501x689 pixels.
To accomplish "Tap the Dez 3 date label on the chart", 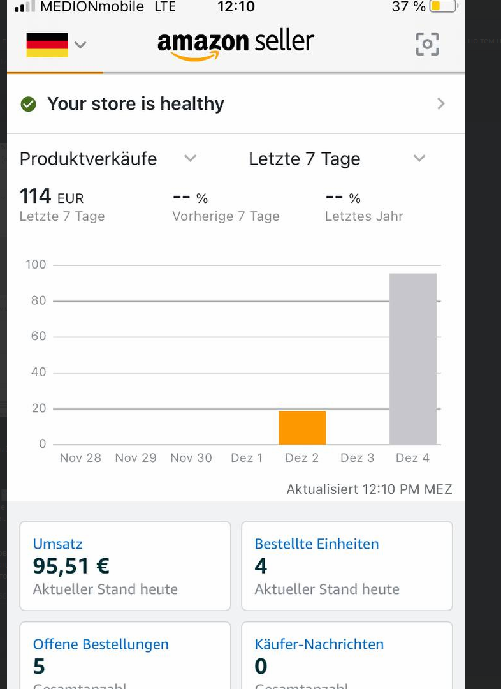I will click(x=358, y=458).
